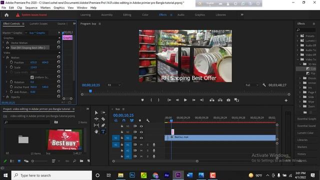The width and height of the screenshot is (320, 180).
Task: Open the File menu
Action: [3, 8]
